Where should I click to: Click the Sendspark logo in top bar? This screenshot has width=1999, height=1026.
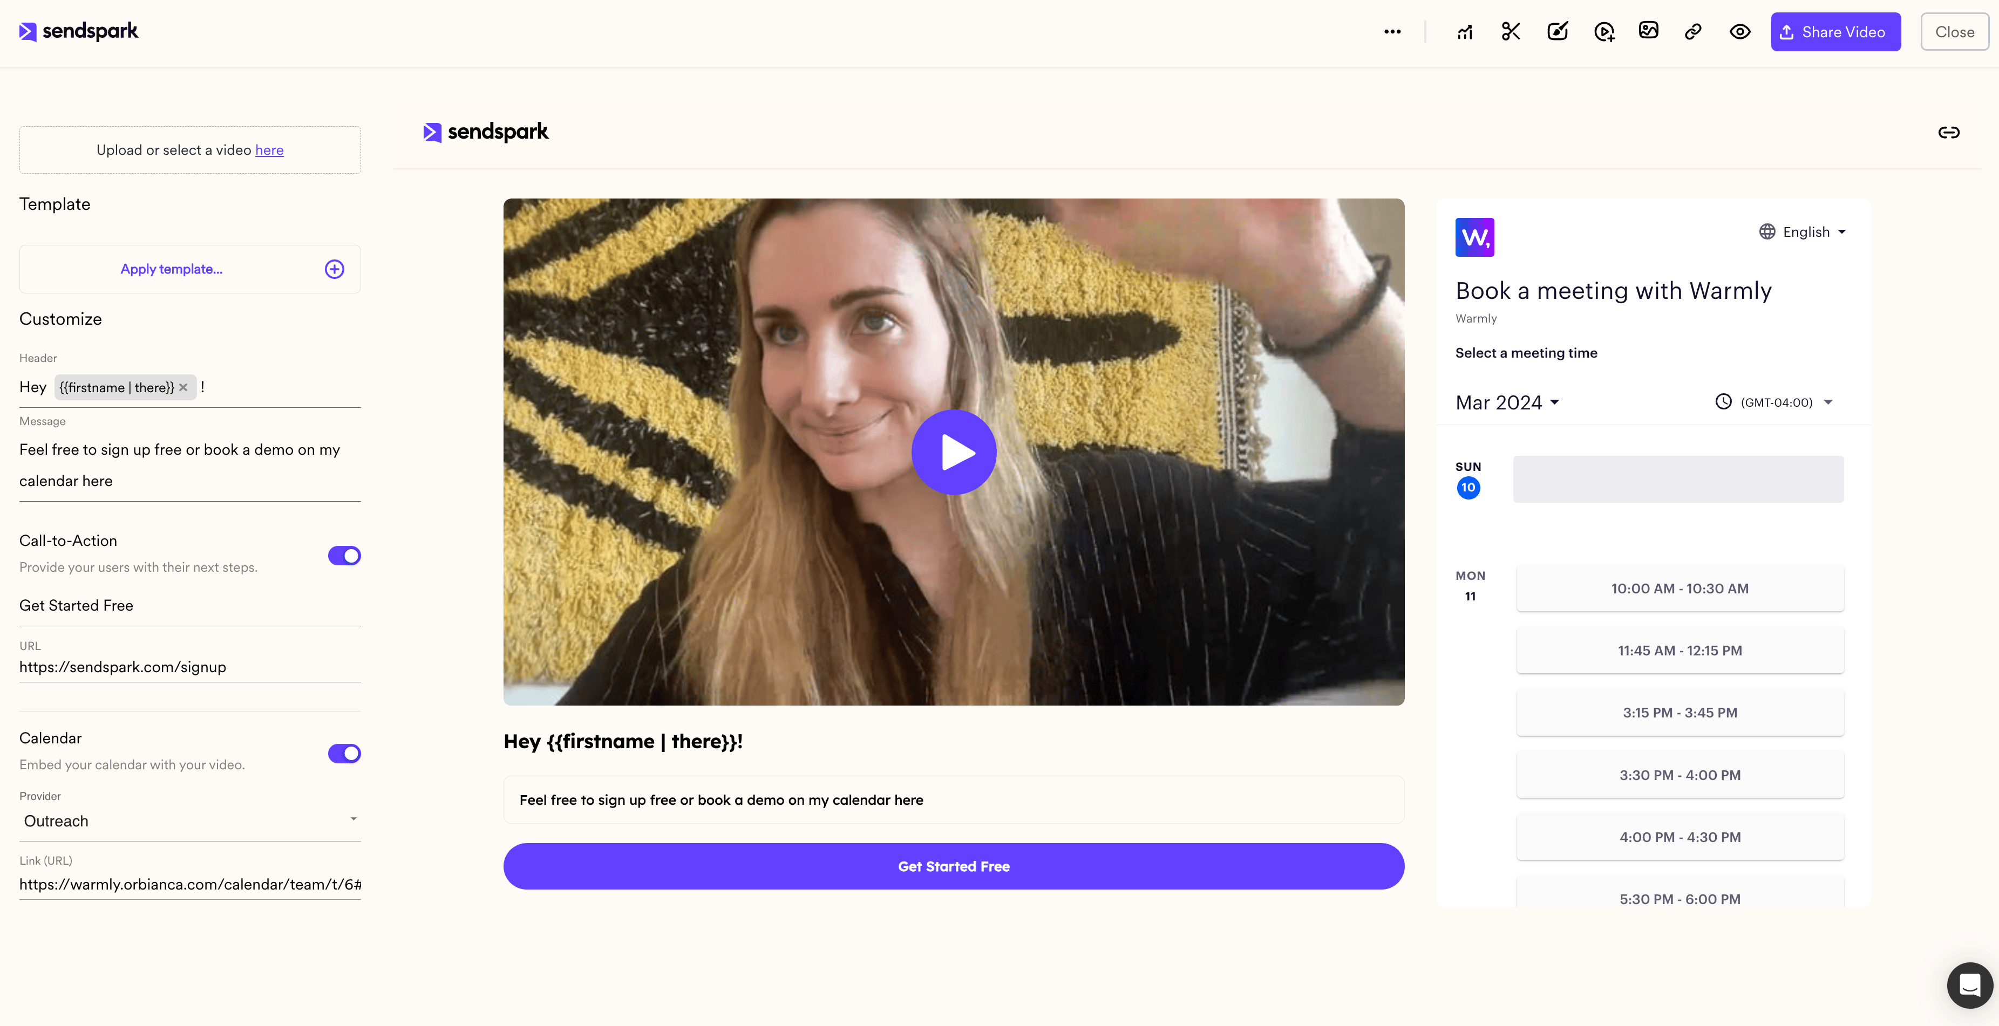78,31
